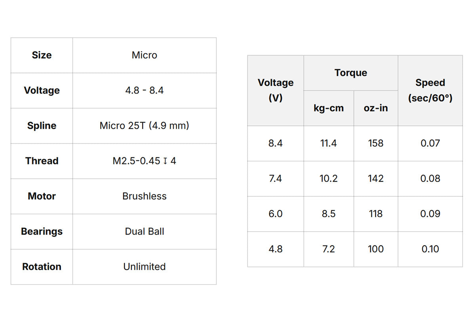The image size is (475, 317).
Task: Click the Unlimited rotation value
Action: coord(144,267)
